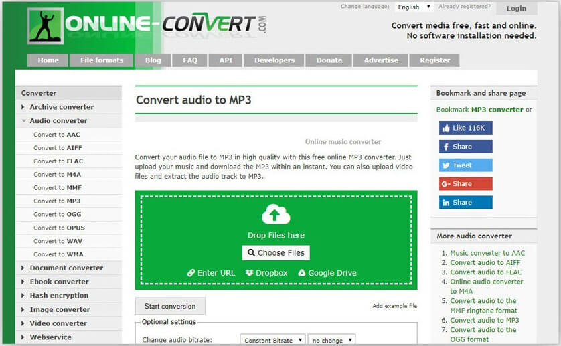The image size is (561, 346).
Task: Open the Advertise page
Action: tap(381, 60)
